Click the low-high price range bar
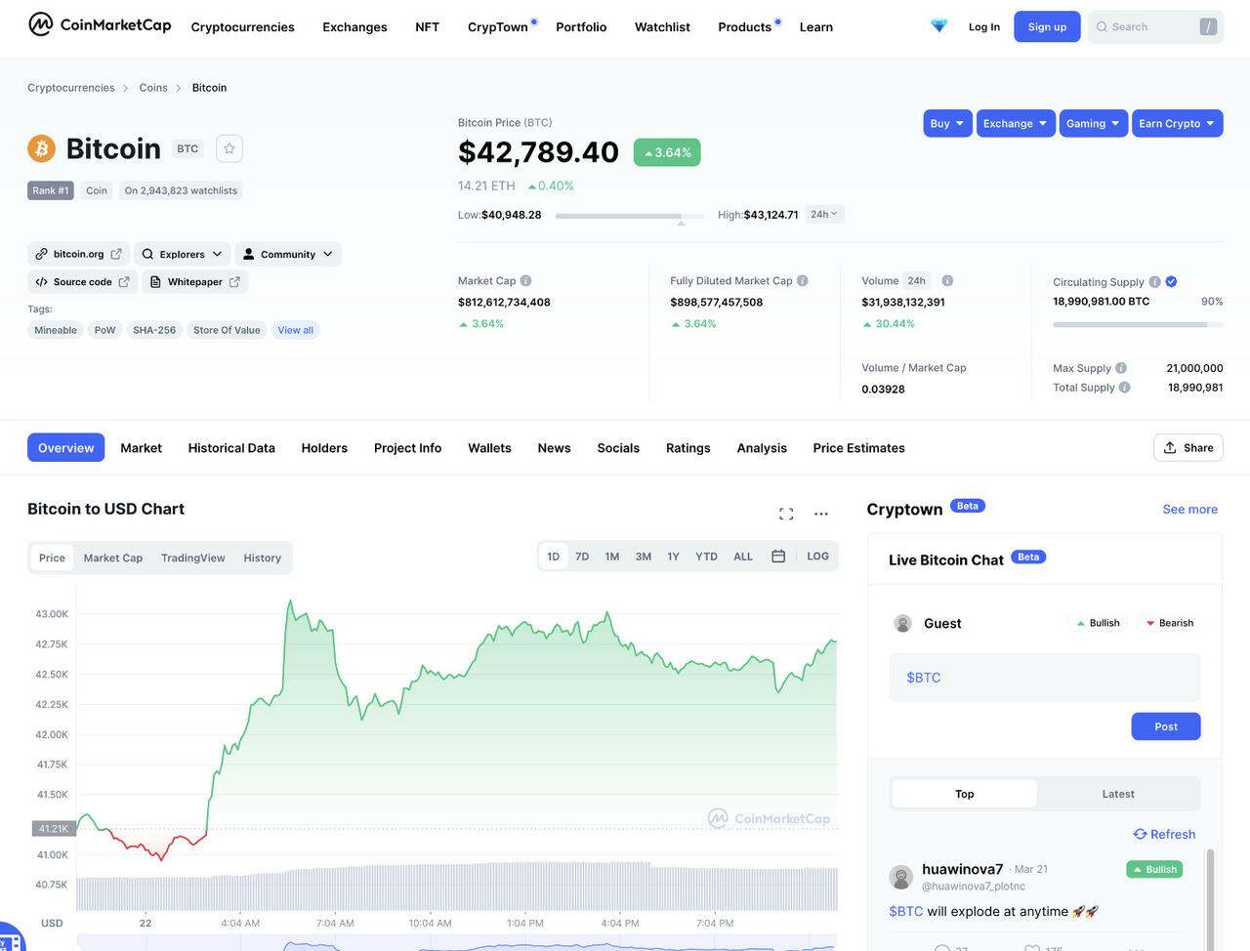Image resolution: width=1250 pixels, height=951 pixels. (x=629, y=216)
